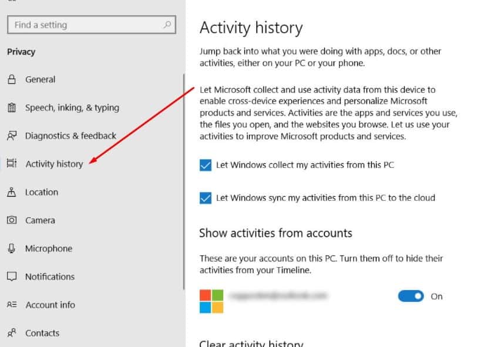Click the Activity history icon
Screen dimensions: 494x347
(x=12, y=163)
